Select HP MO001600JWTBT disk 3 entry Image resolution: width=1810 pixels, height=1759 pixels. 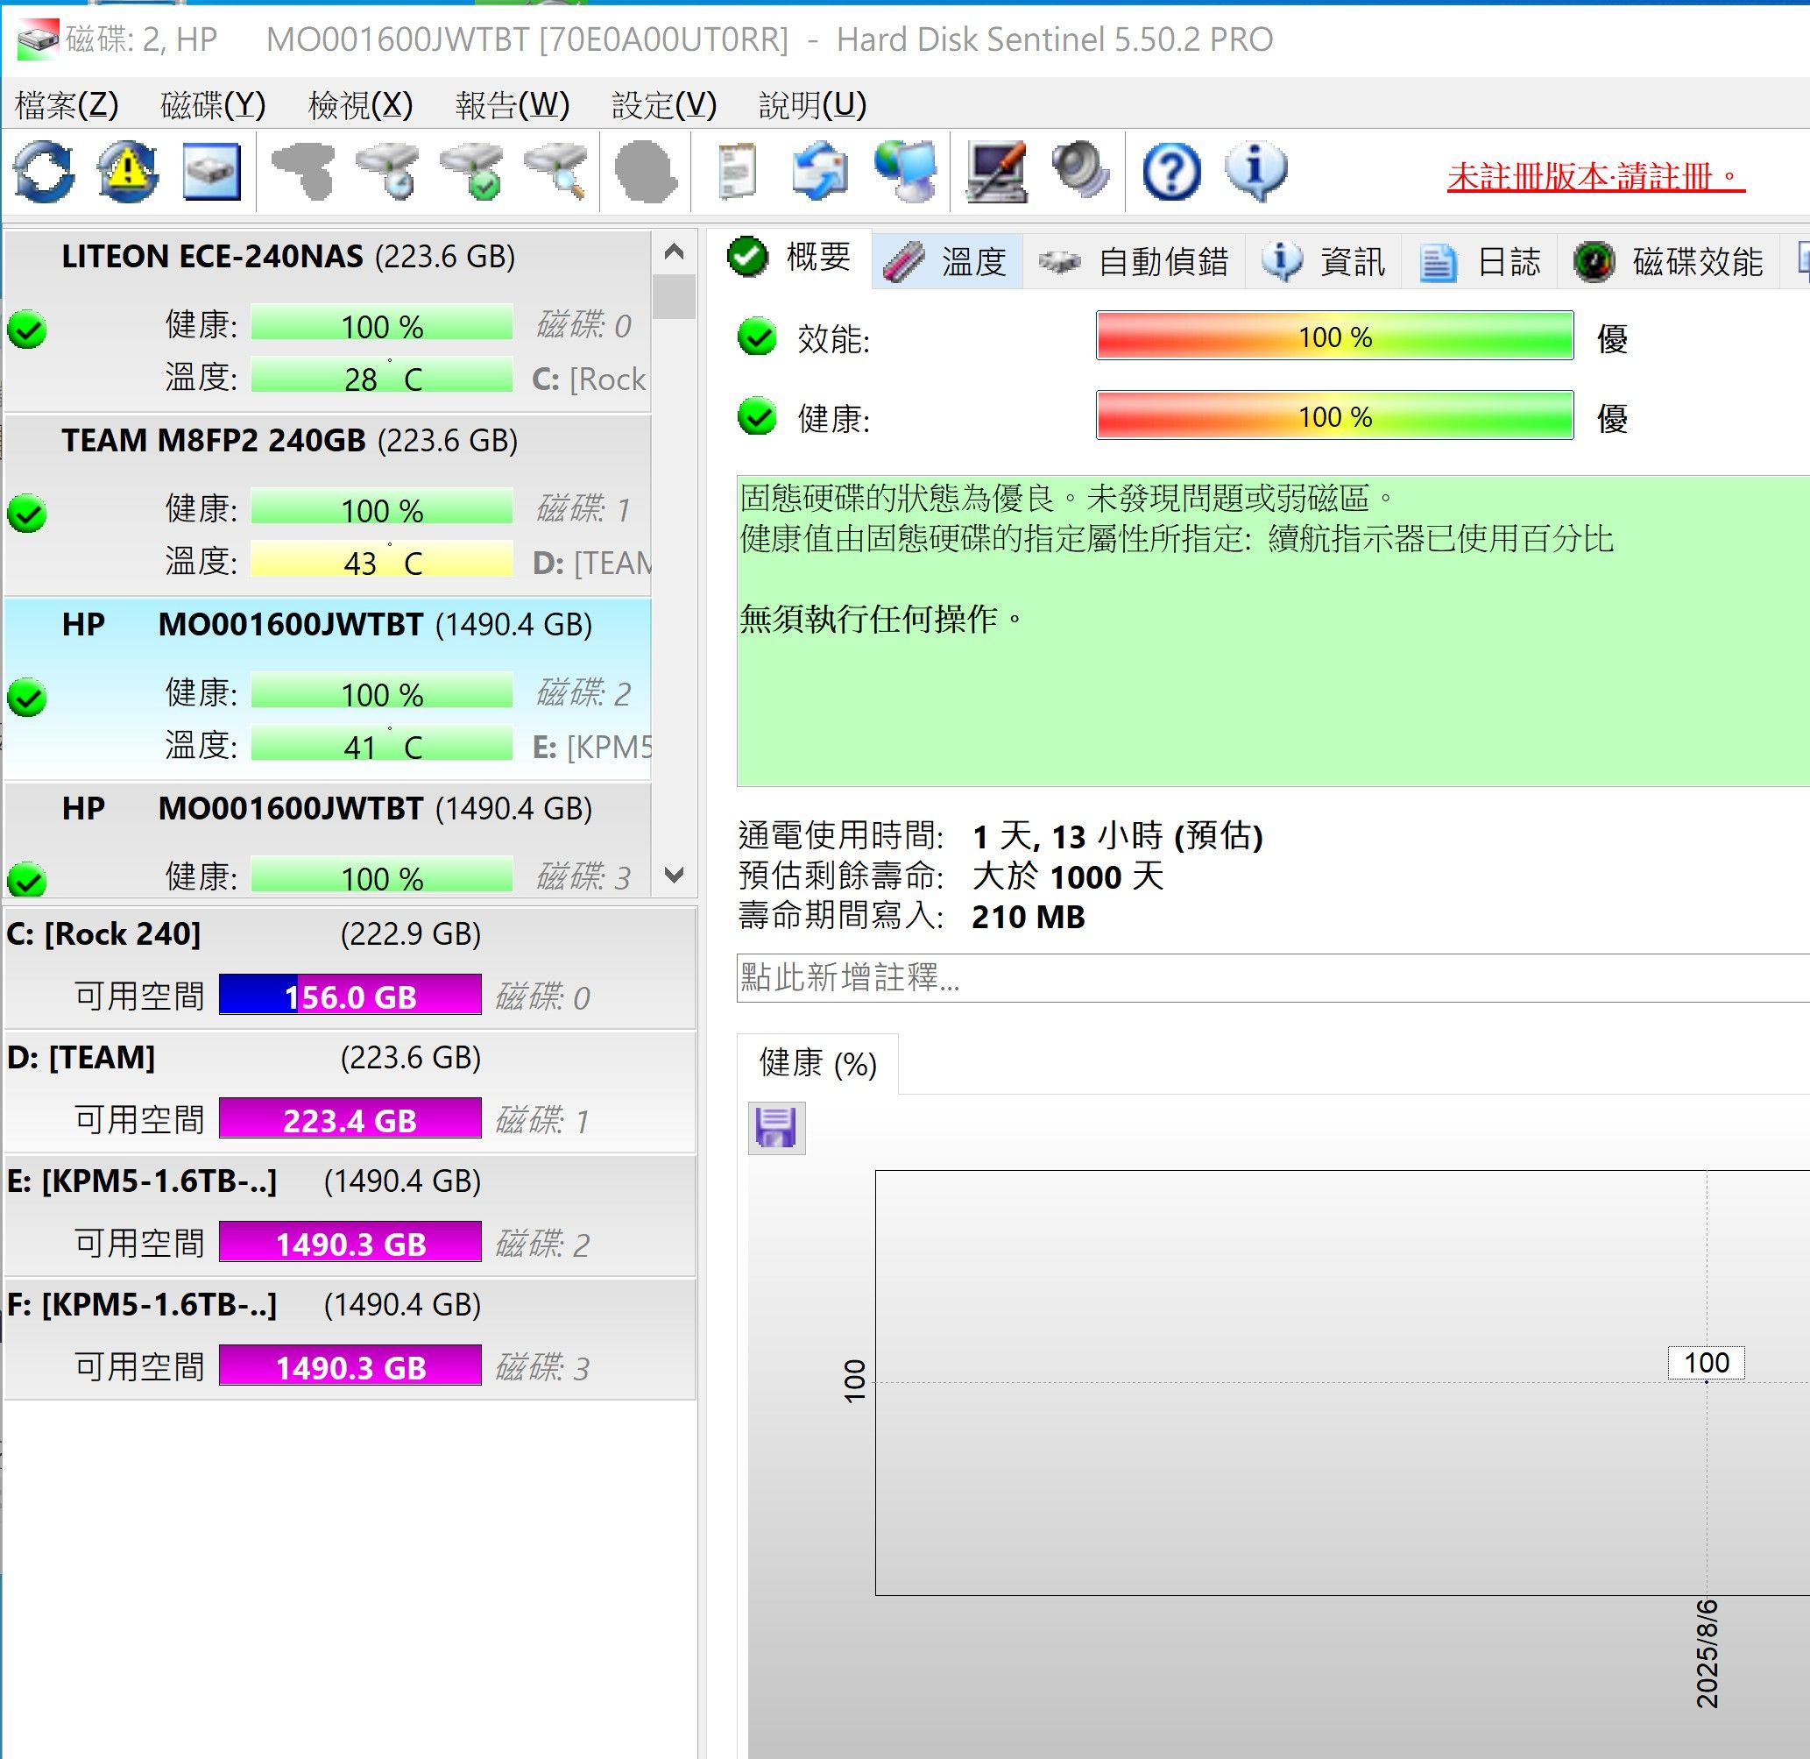point(328,840)
